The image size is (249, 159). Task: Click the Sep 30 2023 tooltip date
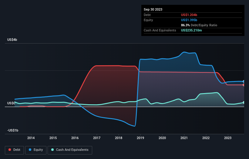click(153, 9)
